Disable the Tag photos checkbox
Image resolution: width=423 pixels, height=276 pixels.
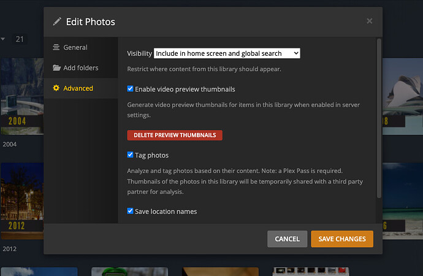tap(131, 155)
